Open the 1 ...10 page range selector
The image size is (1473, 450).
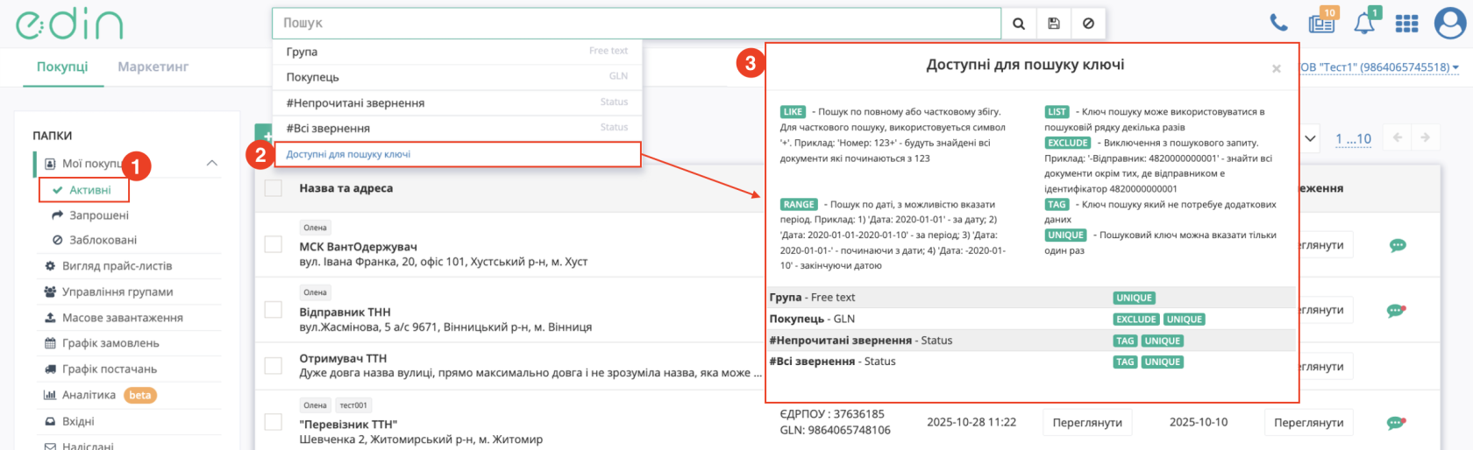1353,138
